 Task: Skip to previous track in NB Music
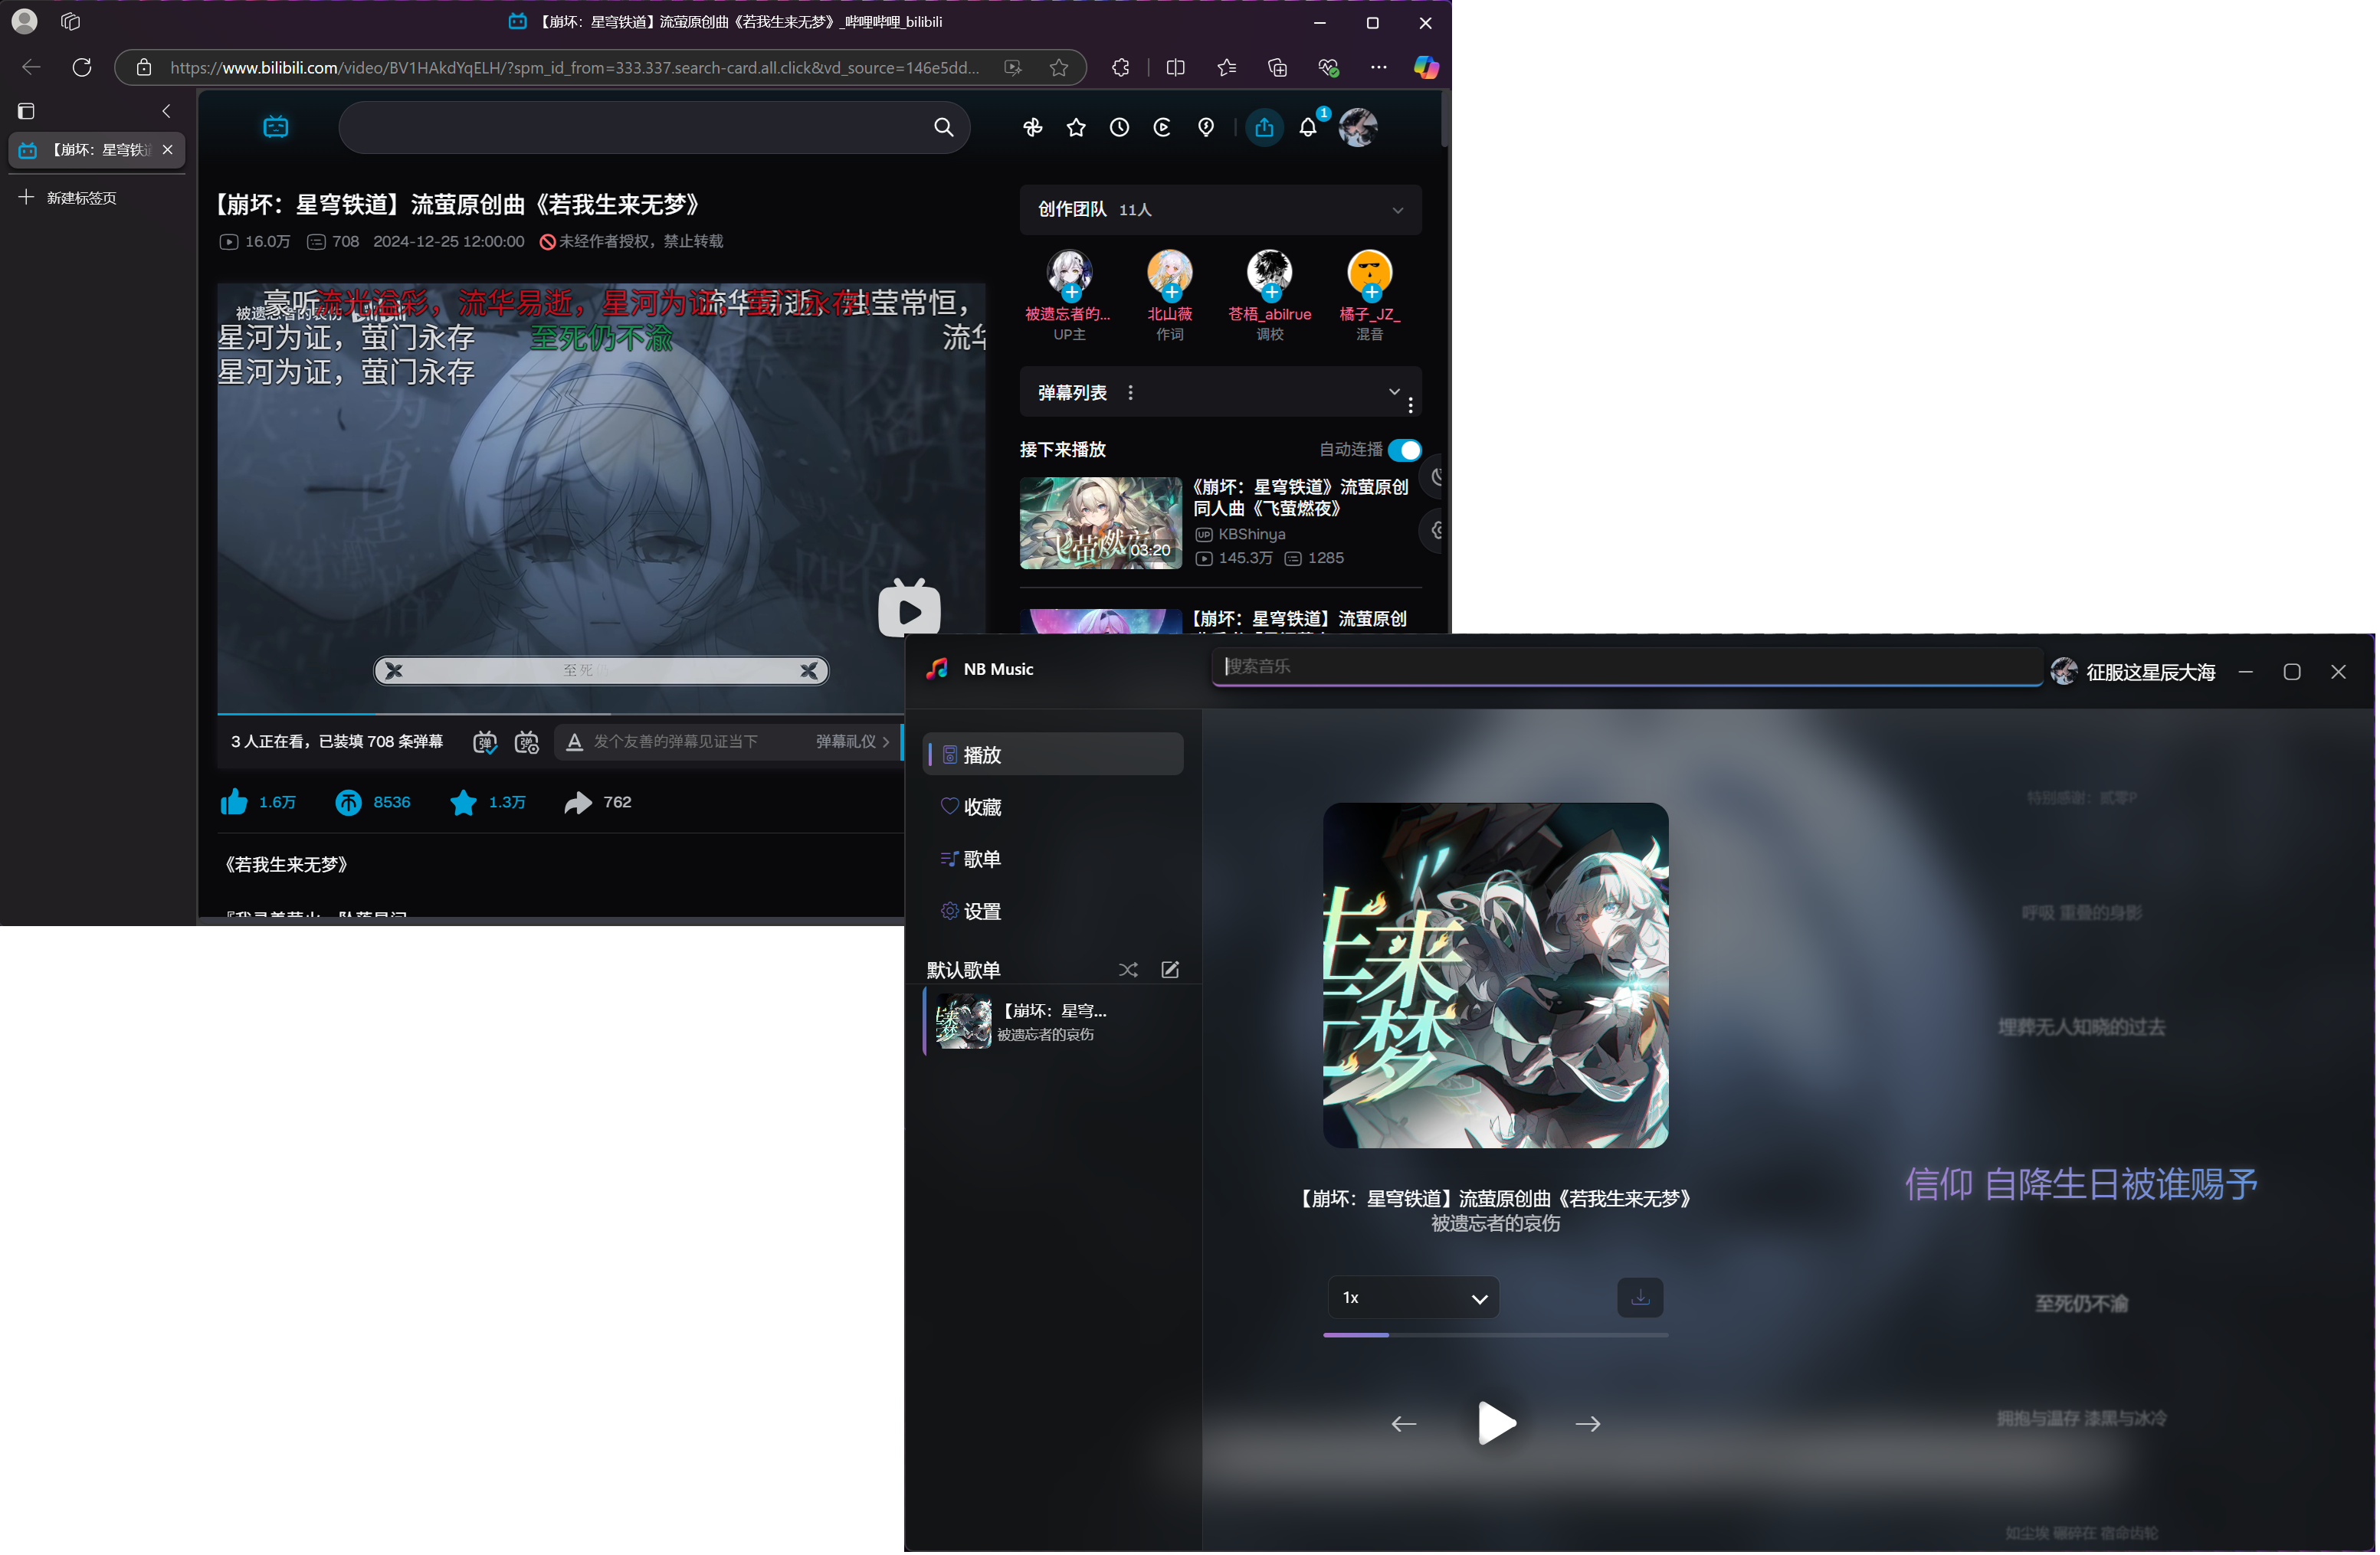pyautogui.click(x=1405, y=1425)
